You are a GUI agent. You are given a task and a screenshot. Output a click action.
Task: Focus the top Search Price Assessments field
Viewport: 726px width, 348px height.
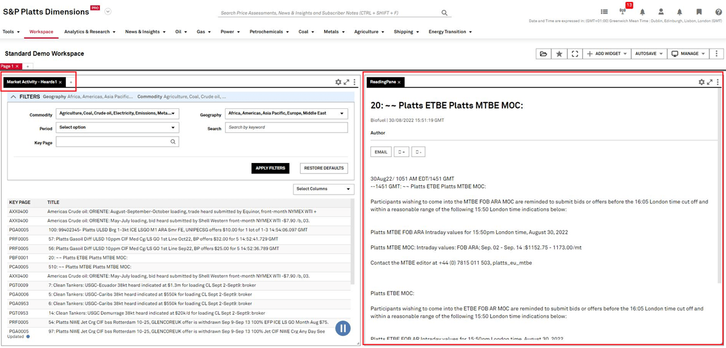pos(330,13)
